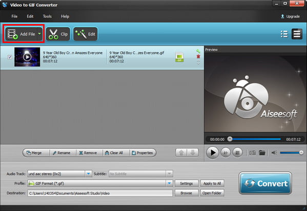This screenshot has width=307, height=211.
Task: Open the snapshot folder icon
Action: [x=262, y=153]
